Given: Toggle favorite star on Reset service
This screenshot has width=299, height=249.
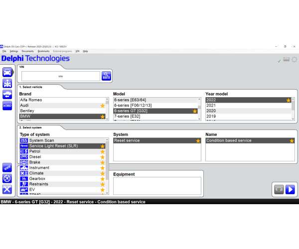Looking at the screenshot, I should click(198, 141).
